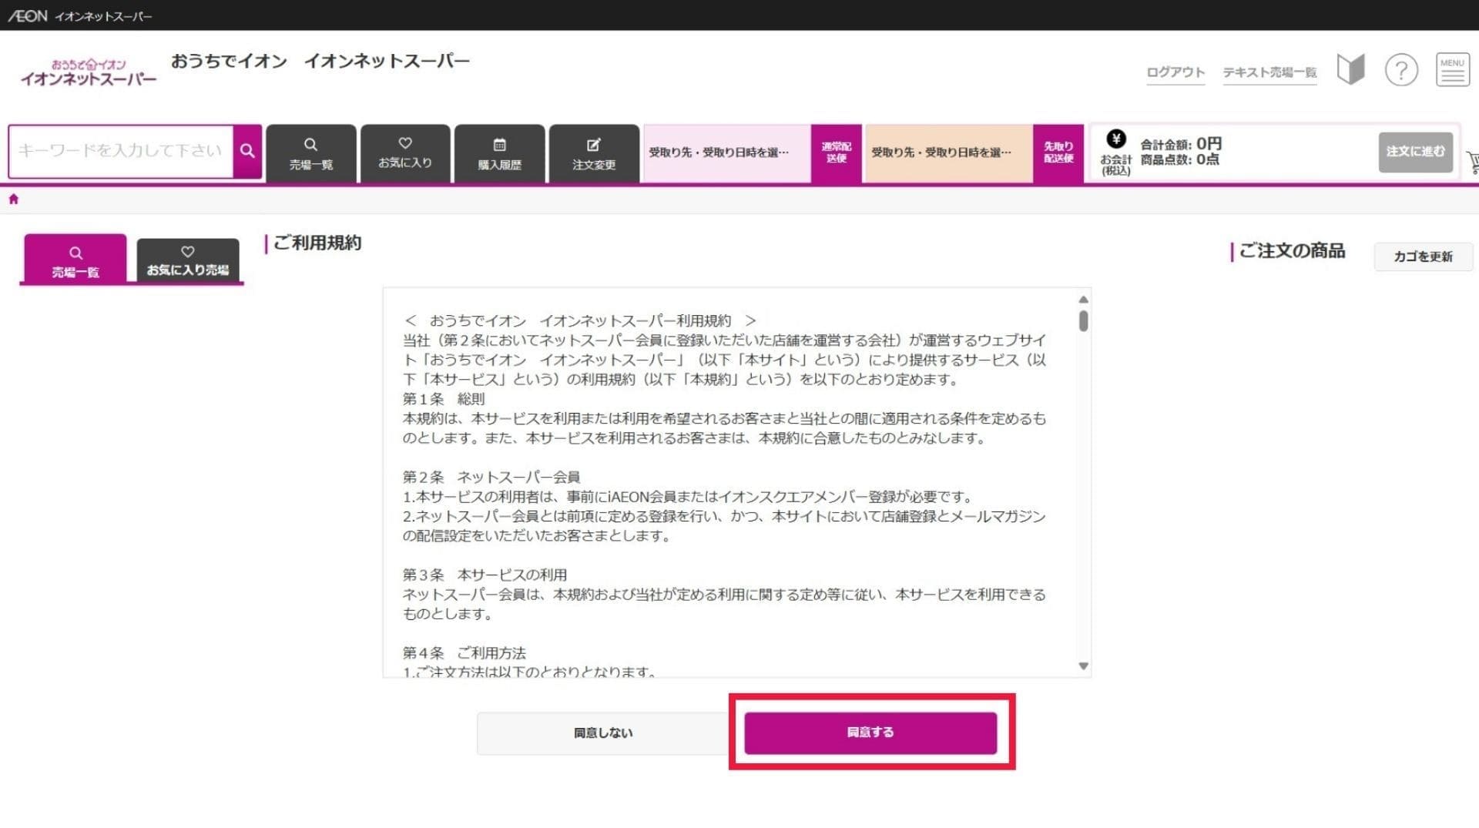Click the home breadcrumb icon
The width and height of the screenshot is (1479, 828).
[x=13, y=199]
